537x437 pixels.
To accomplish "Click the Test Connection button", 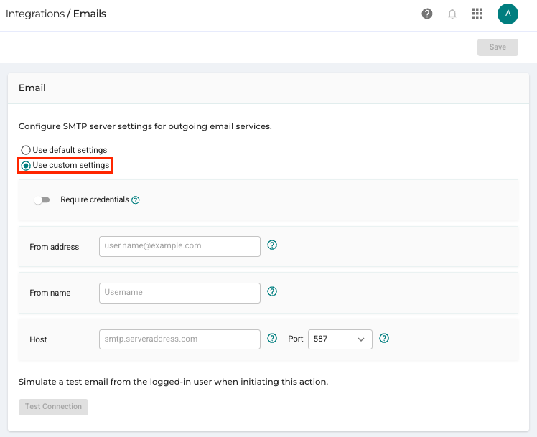I will coord(53,407).
